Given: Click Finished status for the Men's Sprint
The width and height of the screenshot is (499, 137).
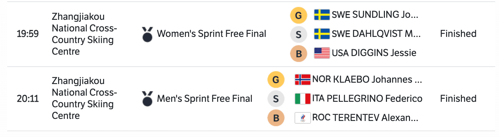Looking at the screenshot, I should [x=458, y=99].
